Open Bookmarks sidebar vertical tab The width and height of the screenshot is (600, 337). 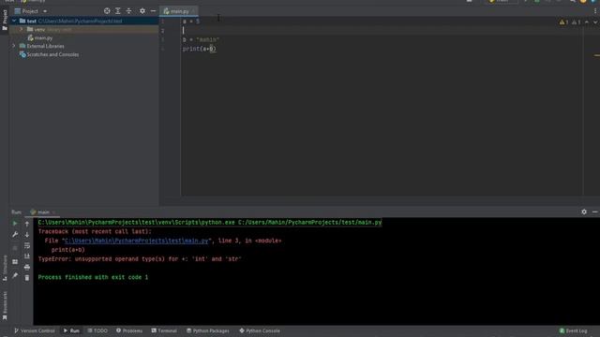pyautogui.click(x=5, y=305)
